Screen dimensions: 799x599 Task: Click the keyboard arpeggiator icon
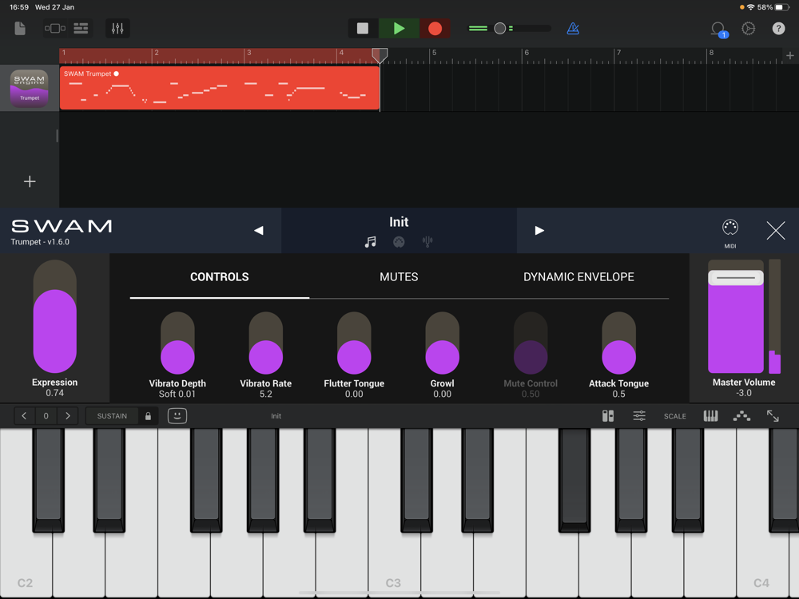tap(741, 416)
